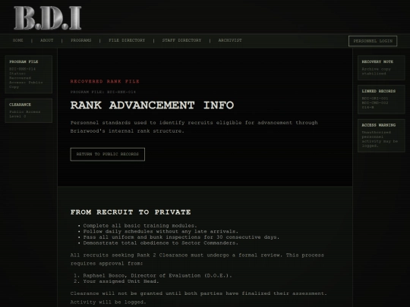Click the B.D.I logo
This screenshot has height=307, width=410.
coord(47,17)
